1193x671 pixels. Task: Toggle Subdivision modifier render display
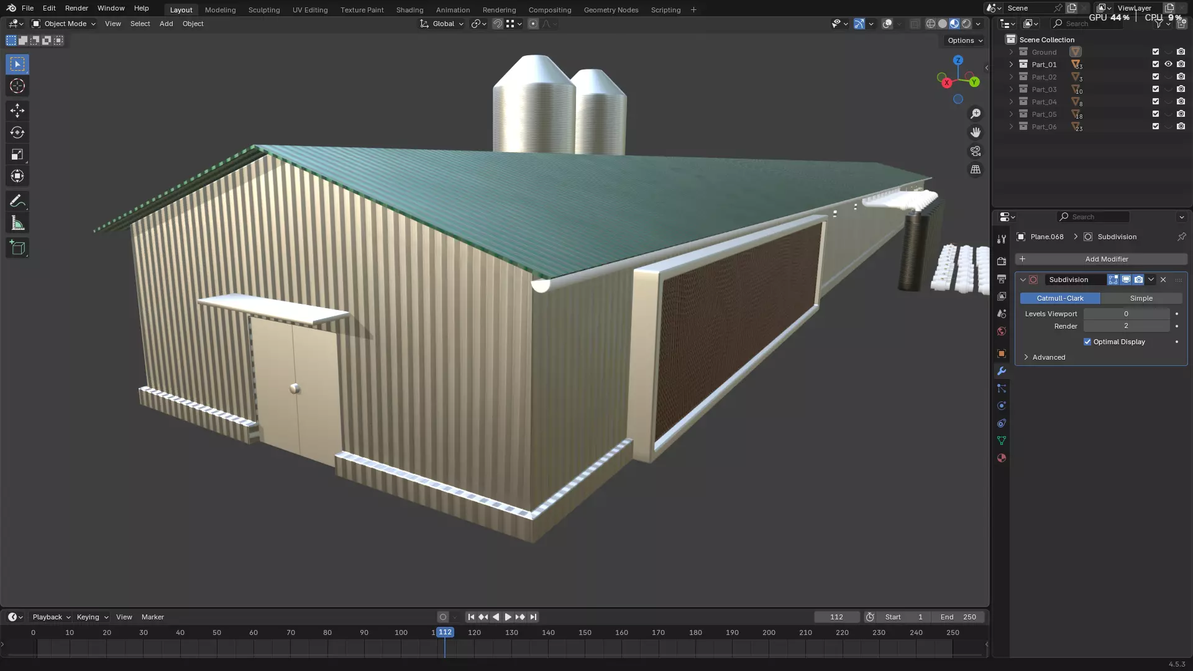(x=1138, y=280)
